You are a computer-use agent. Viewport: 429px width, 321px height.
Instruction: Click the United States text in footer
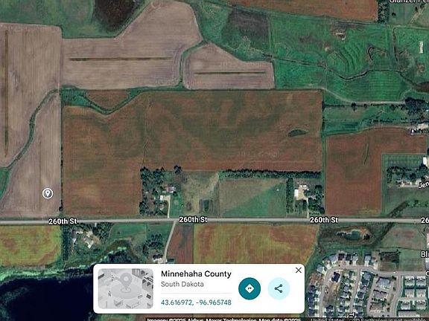[327, 320]
